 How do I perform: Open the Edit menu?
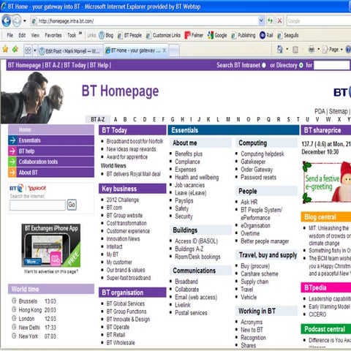click(x=22, y=35)
